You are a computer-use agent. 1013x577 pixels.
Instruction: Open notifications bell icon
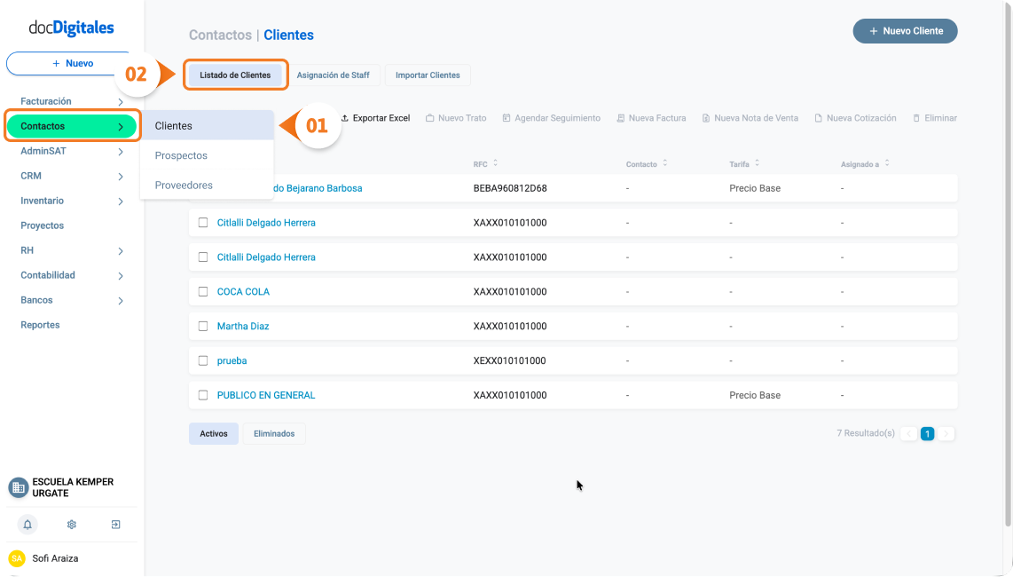point(27,525)
